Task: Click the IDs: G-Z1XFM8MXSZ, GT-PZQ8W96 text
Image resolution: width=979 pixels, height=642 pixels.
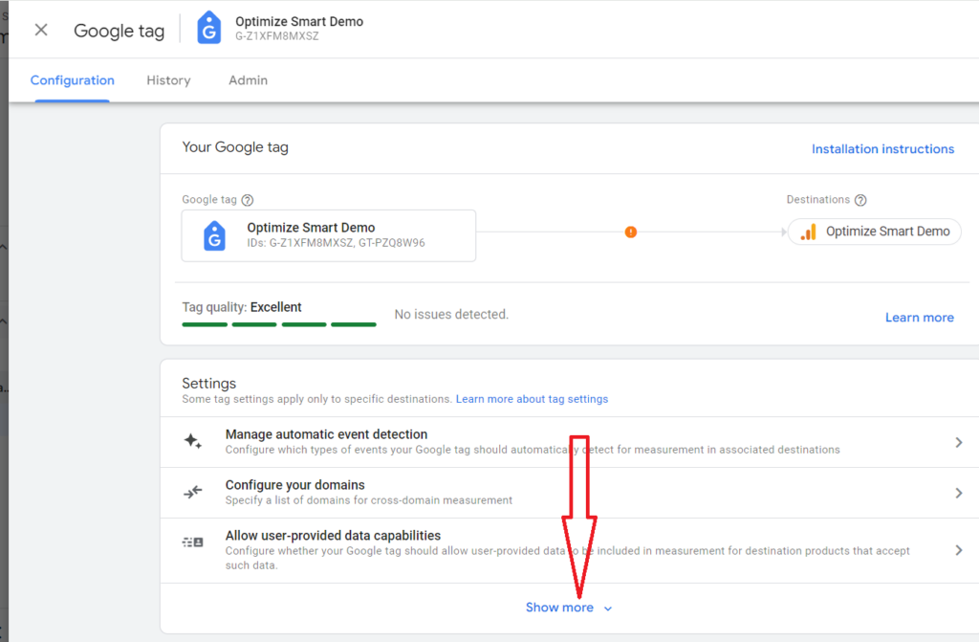Action: click(x=336, y=243)
